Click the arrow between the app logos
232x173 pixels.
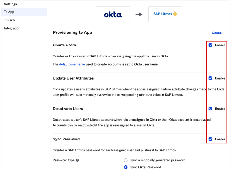(139, 14)
